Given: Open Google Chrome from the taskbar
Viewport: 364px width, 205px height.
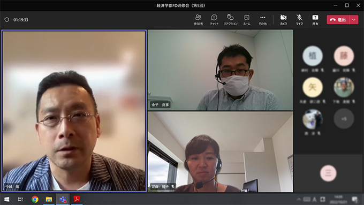Looking at the screenshot, I should 35,199.
